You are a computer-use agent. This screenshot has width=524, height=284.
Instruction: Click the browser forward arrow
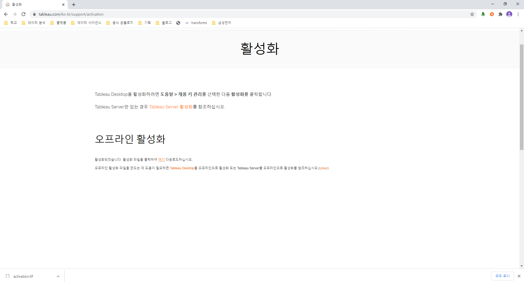tap(15, 14)
